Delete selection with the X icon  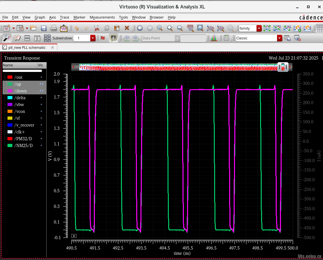pyautogui.click(x=127, y=28)
